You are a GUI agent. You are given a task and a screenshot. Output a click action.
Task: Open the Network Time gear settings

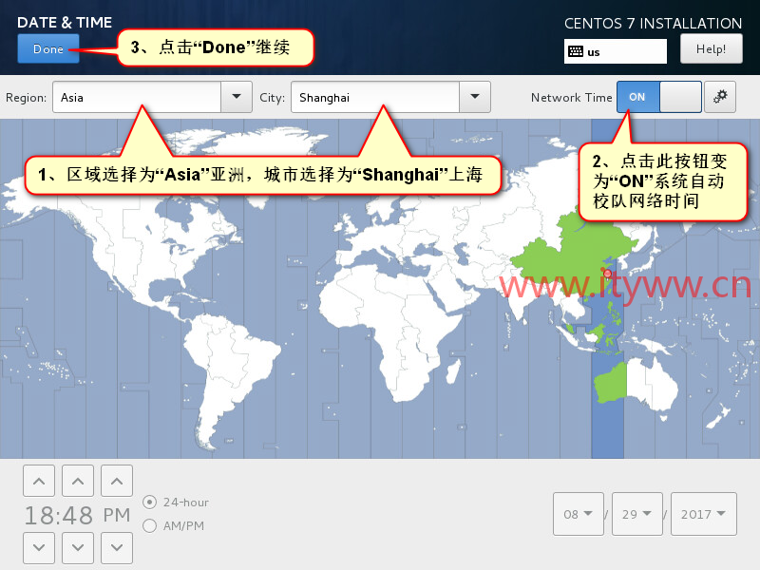coord(720,97)
